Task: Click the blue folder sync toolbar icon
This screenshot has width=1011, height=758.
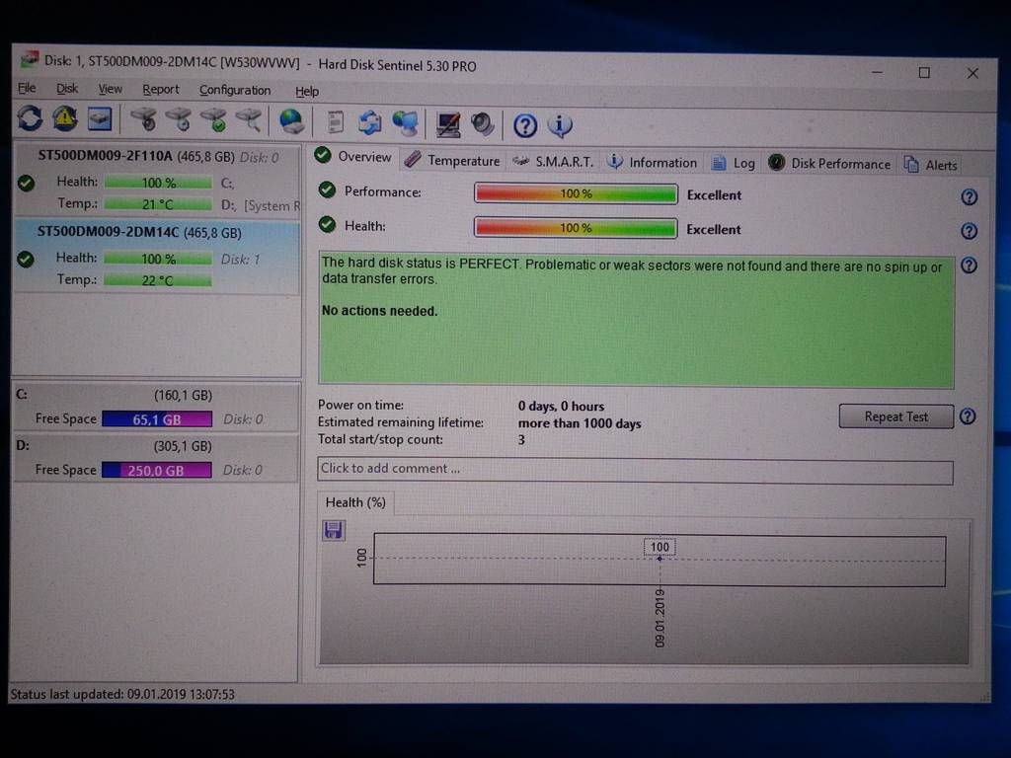Action: pyautogui.click(x=370, y=122)
